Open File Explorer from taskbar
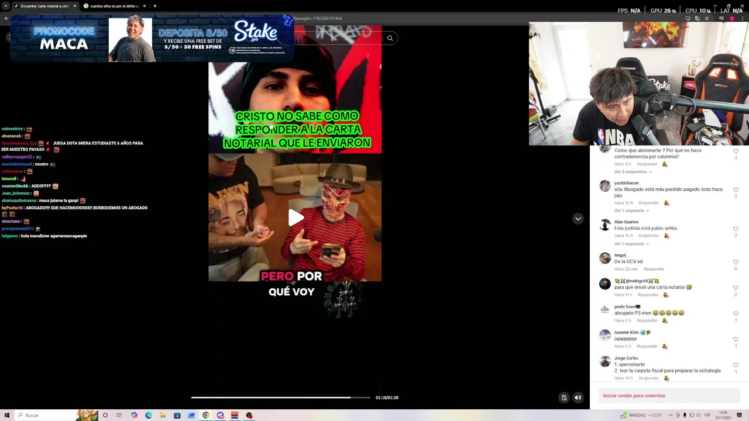Image resolution: width=749 pixels, height=421 pixels. point(163,415)
